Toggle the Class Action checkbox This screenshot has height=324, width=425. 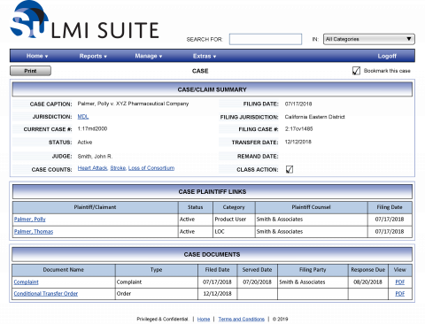click(x=290, y=169)
